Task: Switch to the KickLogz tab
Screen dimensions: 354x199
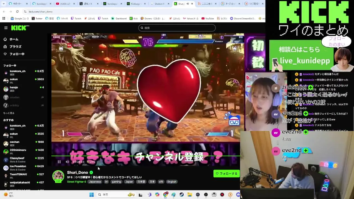Action: point(136,4)
